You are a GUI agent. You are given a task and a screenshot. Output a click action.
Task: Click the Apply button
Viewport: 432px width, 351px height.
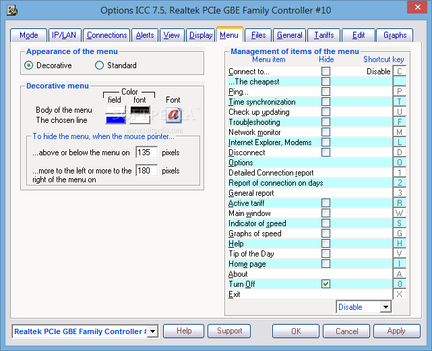tap(397, 331)
